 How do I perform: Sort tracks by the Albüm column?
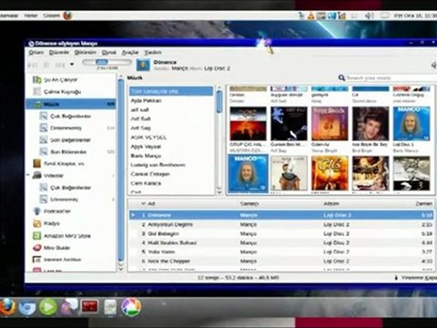[x=331, y=203]
